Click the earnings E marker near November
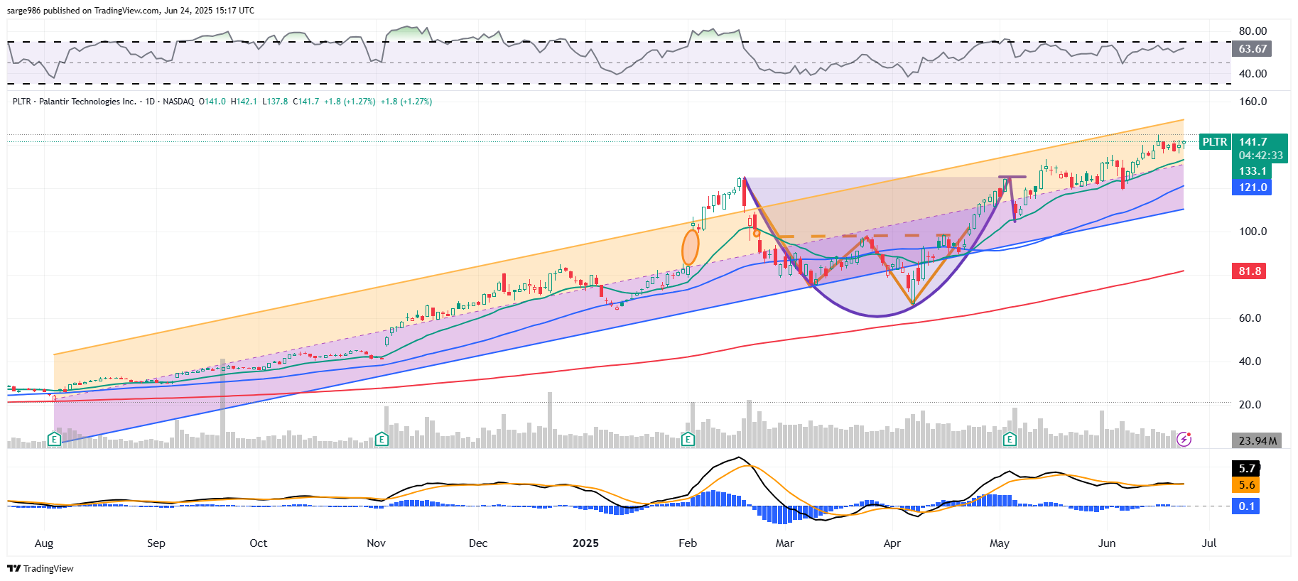Viewport: 1298px width, 581px height. coord(382,440)
